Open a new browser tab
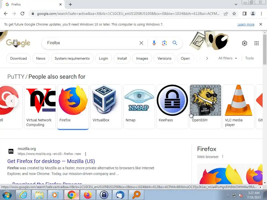This screenshot has height=200, width=267. click(70, 5)
